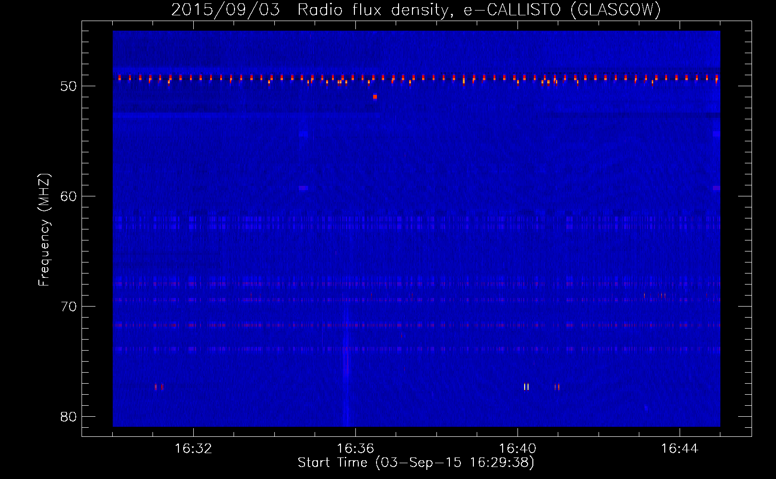The width and height of the screenshot is (776, 479).
Task: Click the isolated red spot just below 51 MHz
Action: coord(375,97)
